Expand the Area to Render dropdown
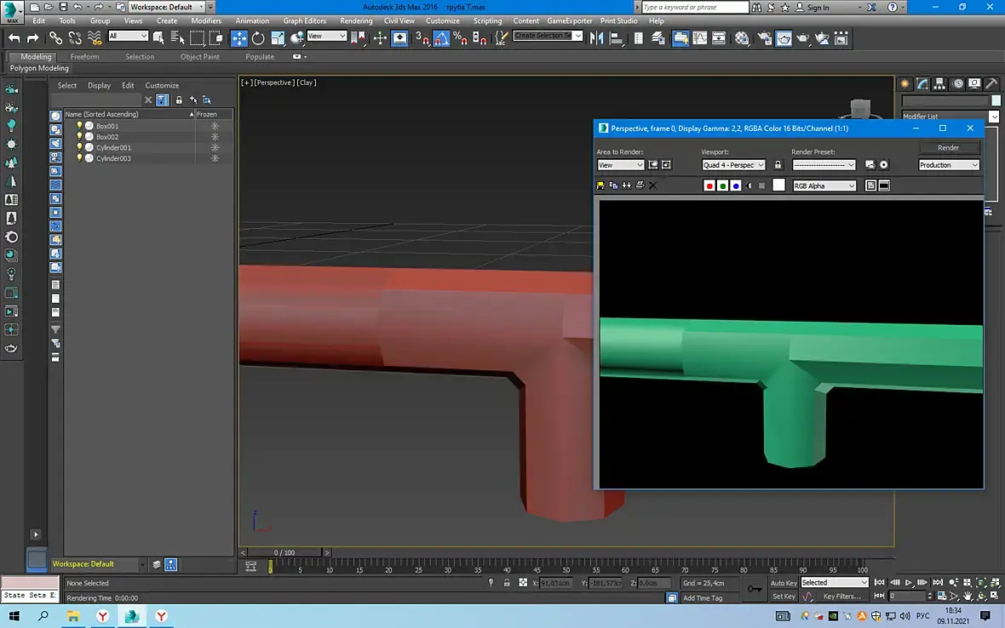Viewport: 1005px width, 628px height. (620, 165)
